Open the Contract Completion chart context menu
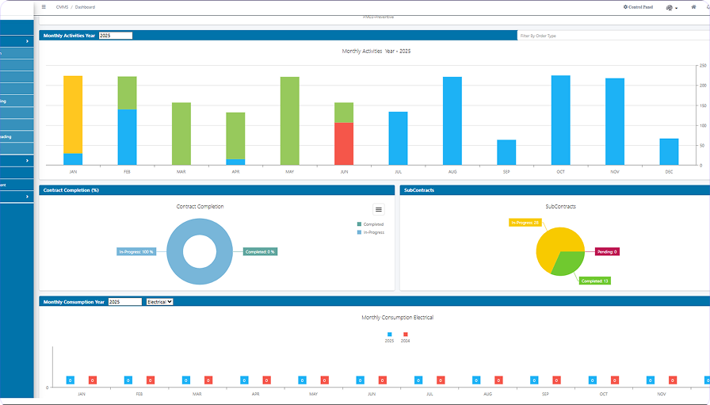710x405 pixels. coord(379,209)
